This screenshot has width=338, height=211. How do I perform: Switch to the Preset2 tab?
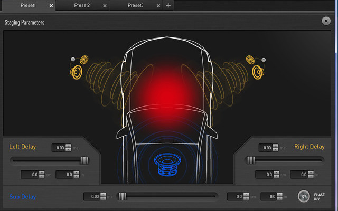(82, 5)
